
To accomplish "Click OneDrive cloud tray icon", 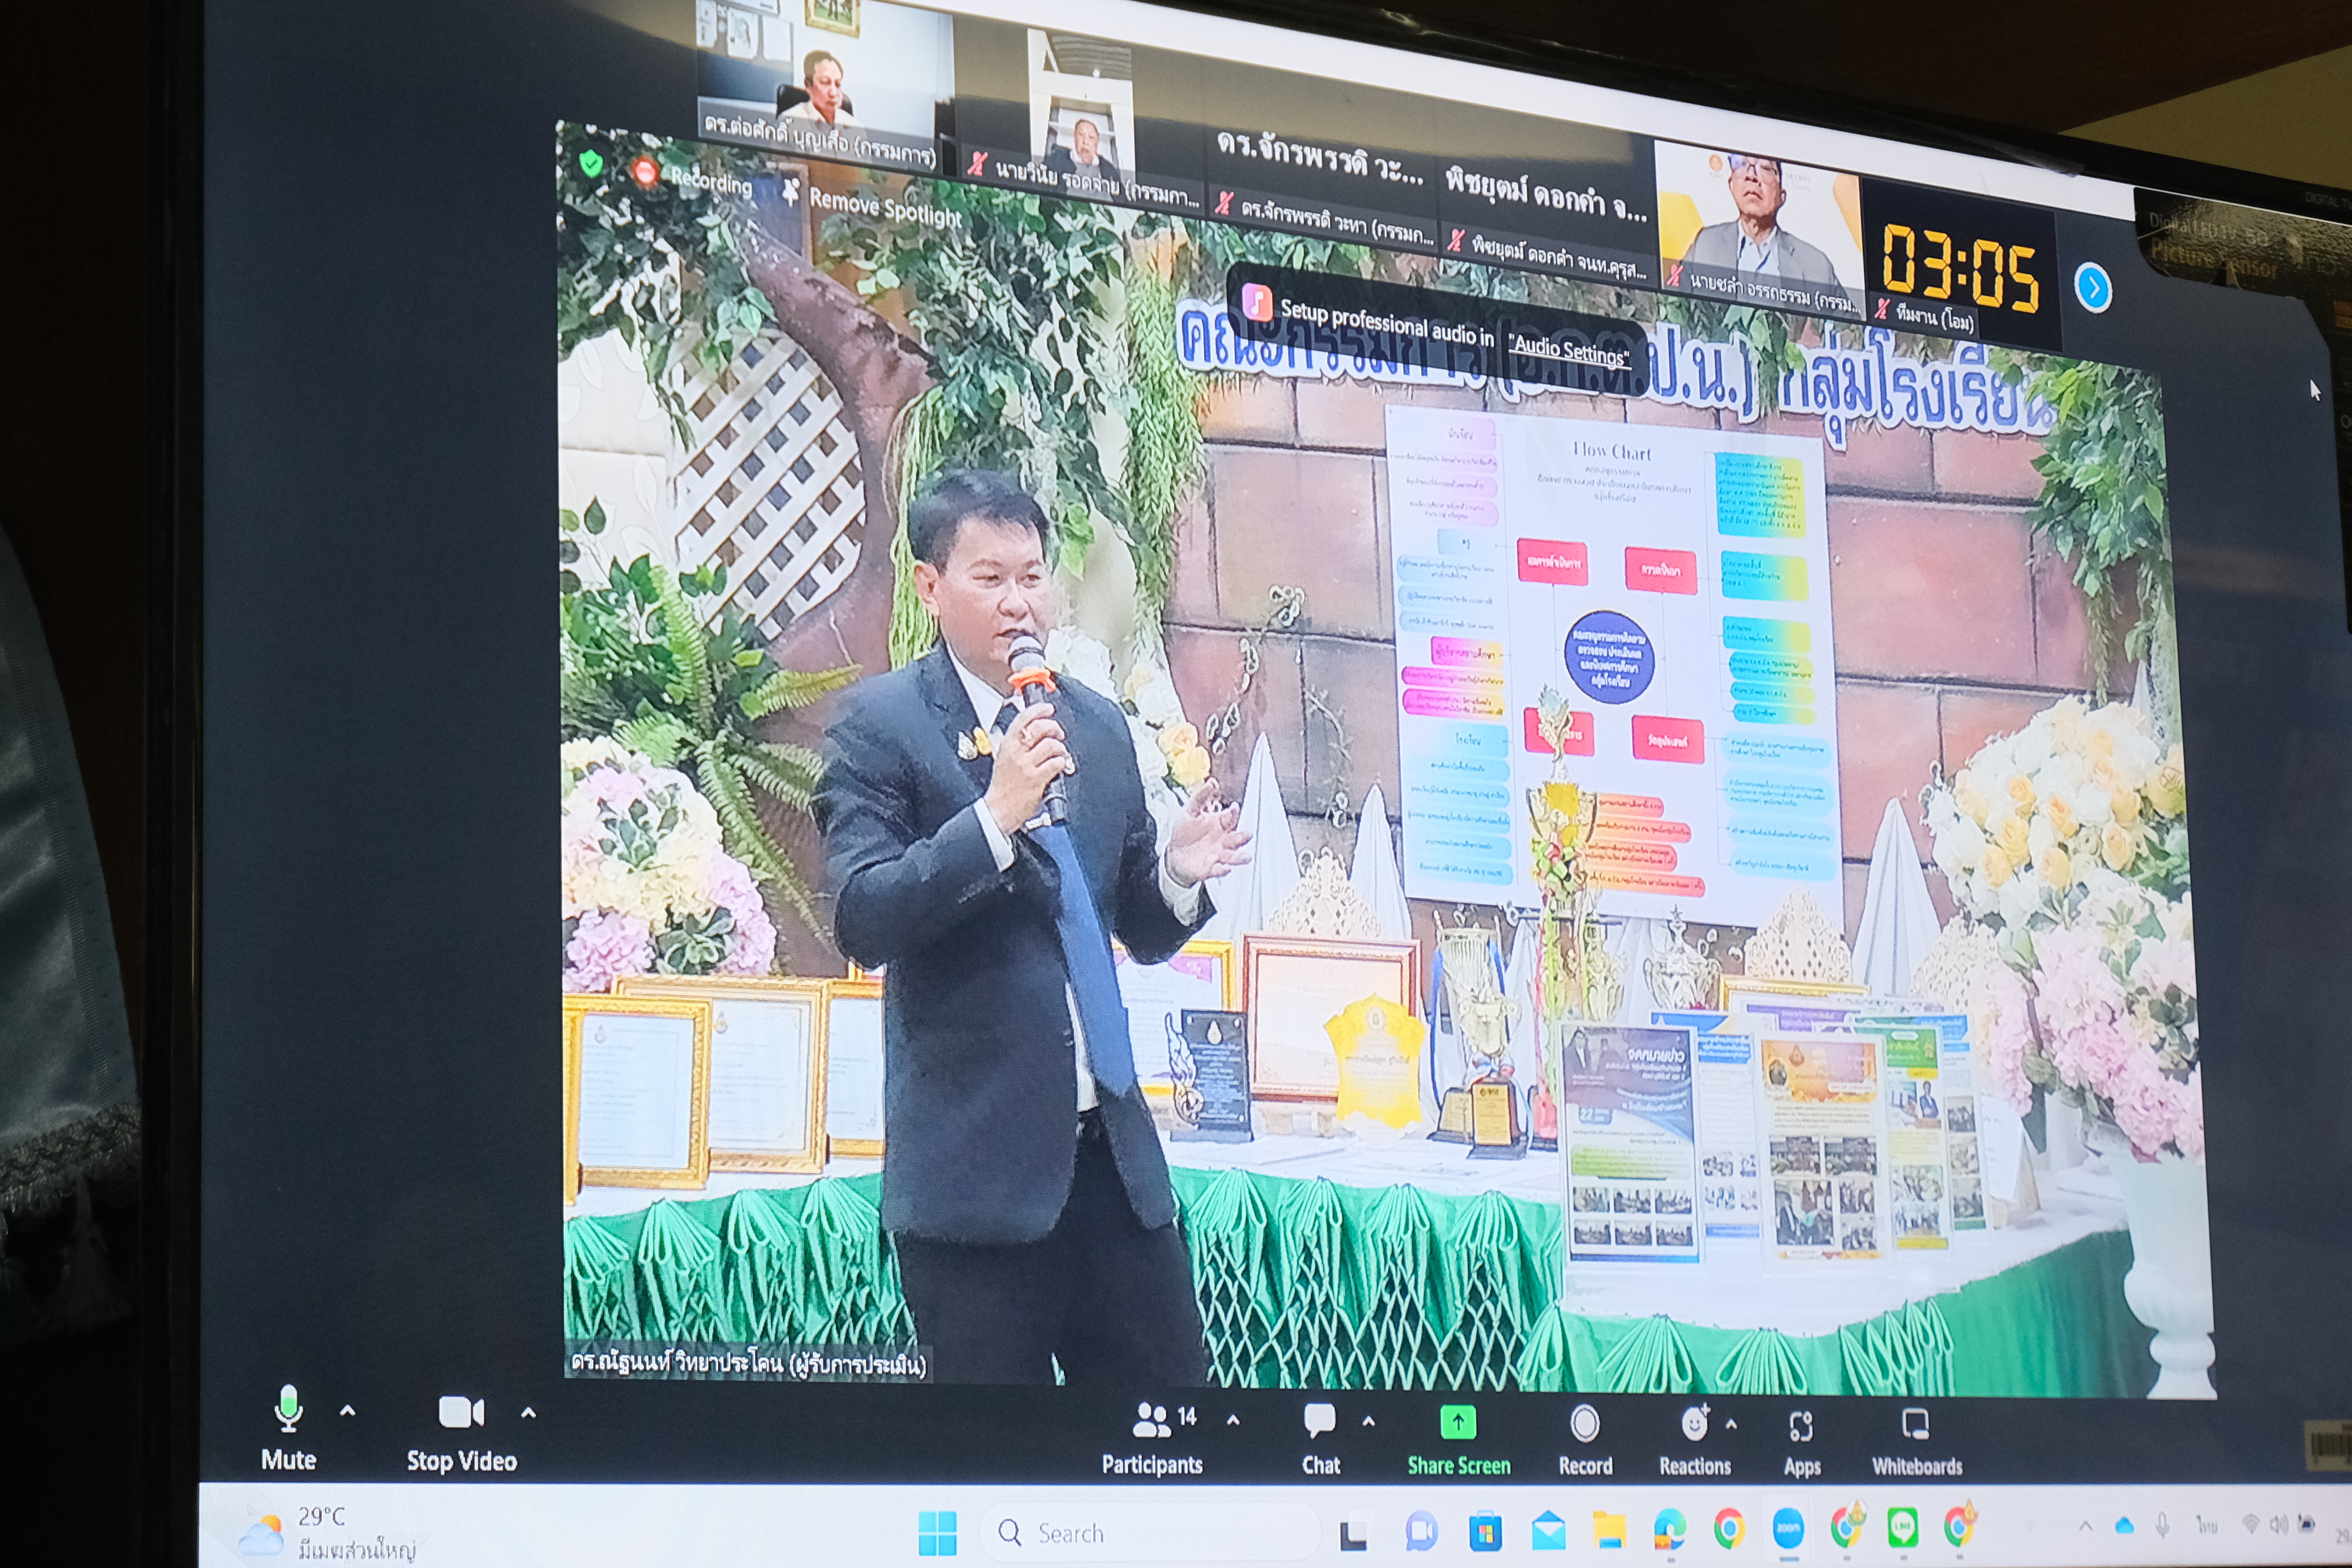I will pos(2124,1526).
